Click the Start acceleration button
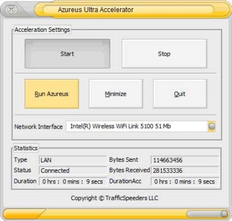The height and width of the screenshot is (221, 232). [67, 53]
